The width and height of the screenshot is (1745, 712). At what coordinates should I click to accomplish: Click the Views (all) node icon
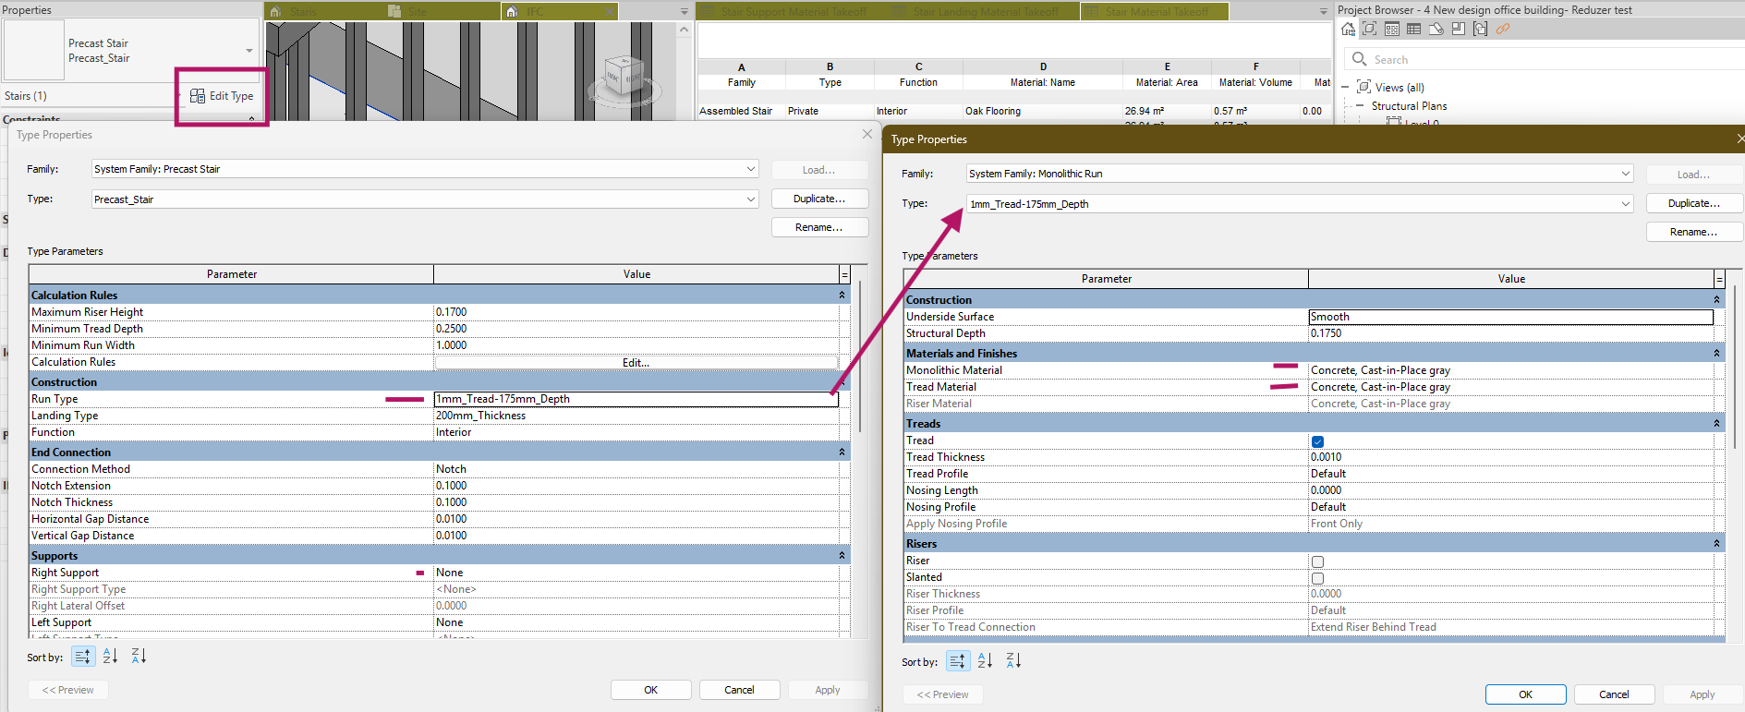(x=1363, y=87)
